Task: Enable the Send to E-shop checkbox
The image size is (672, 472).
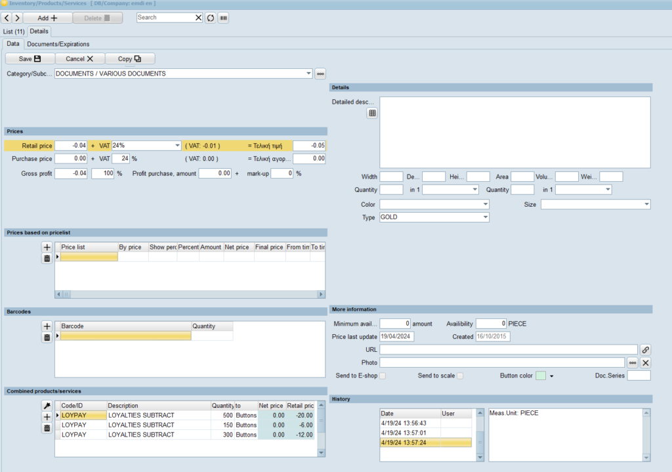Action: (x=383, y=375)
